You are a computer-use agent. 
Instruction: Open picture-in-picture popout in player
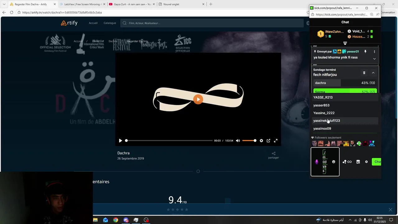(x=268, y=141)
